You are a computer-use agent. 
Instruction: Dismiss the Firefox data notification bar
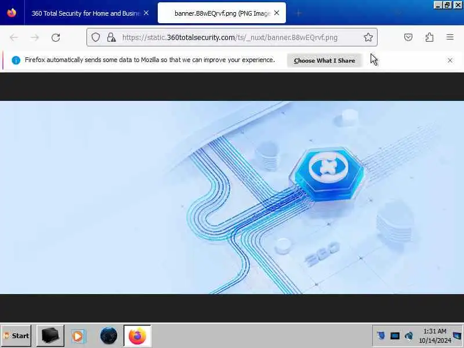(450, 60)
